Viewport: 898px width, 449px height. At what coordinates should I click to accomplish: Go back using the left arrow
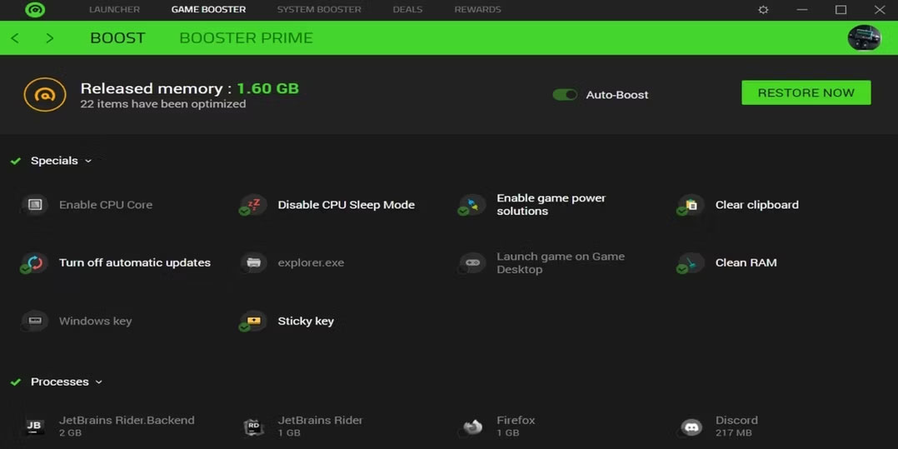(15, 38)
